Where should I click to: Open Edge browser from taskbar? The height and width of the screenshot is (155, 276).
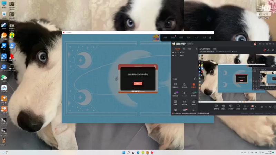(x=138, y=152)
